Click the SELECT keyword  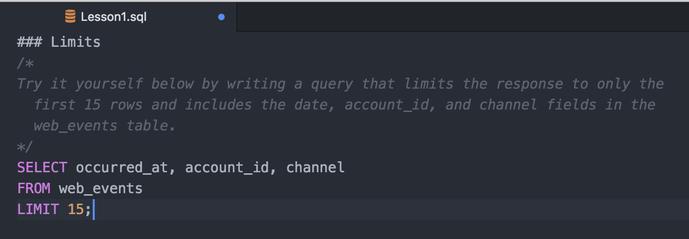pos(42,167)
